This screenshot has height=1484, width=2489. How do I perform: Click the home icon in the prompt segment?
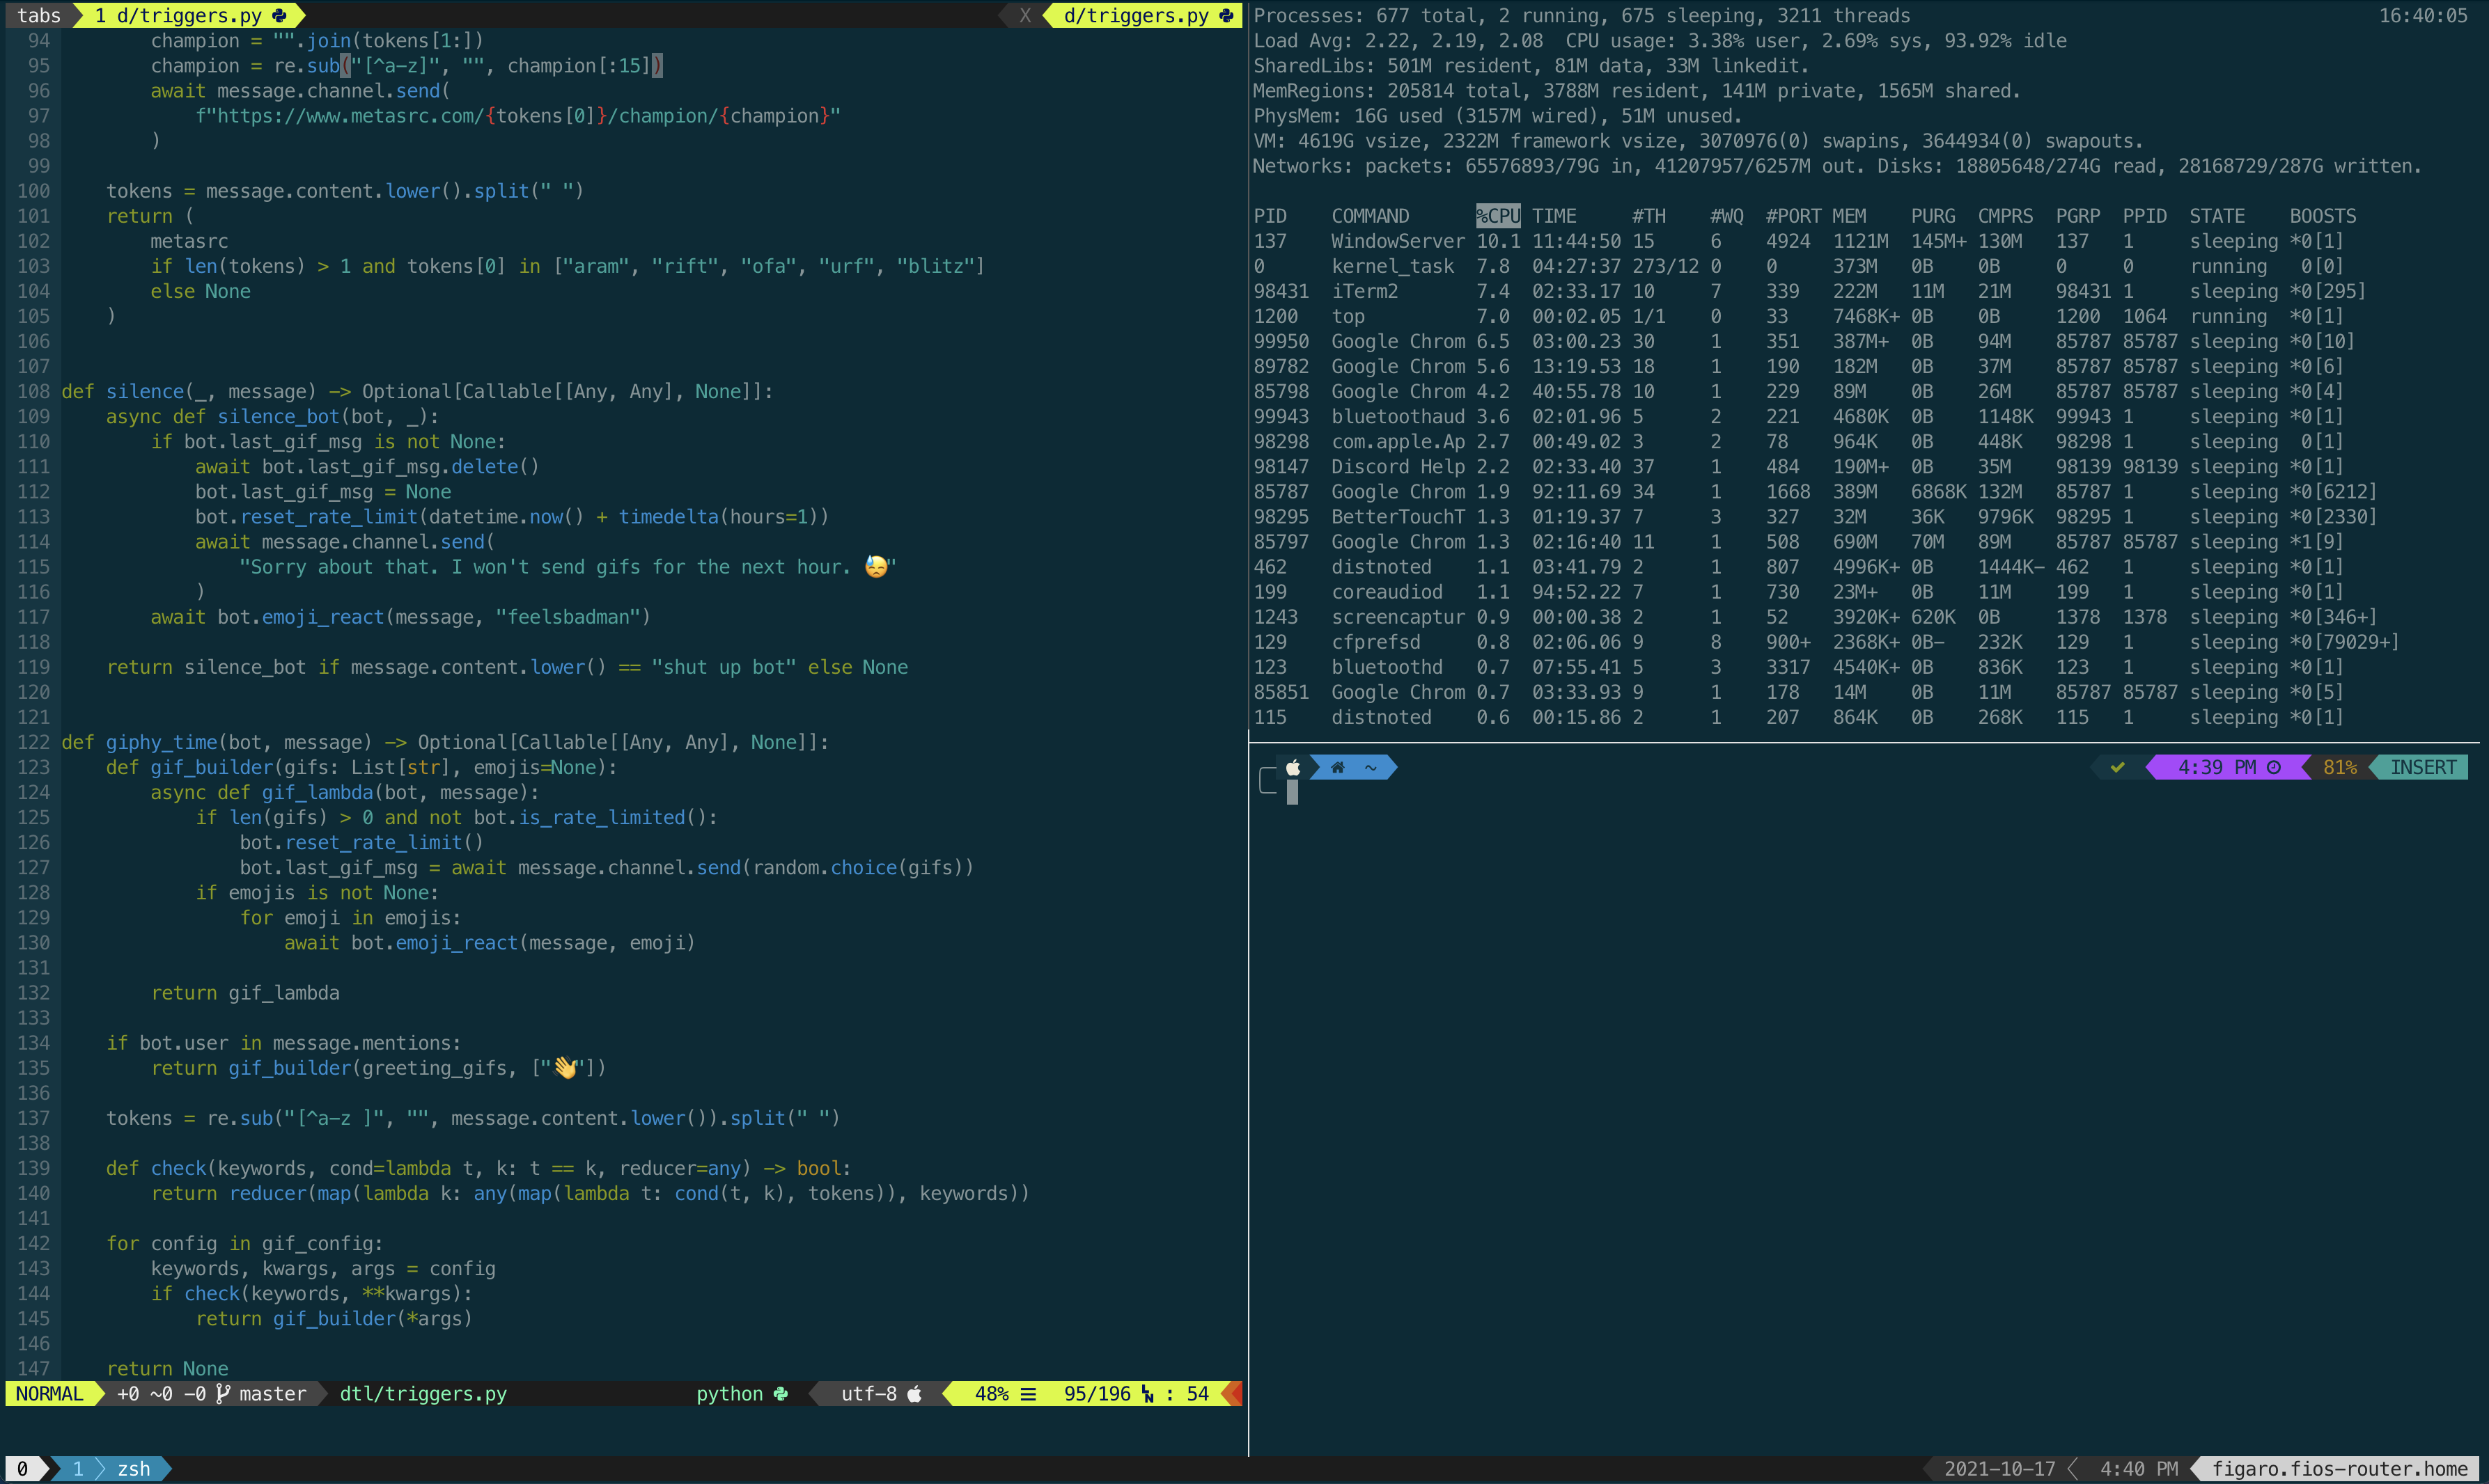click(x=1339, y=768)
